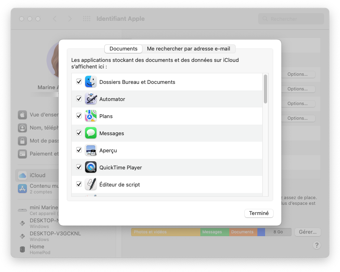Click the Terminé button

point(259,213)
